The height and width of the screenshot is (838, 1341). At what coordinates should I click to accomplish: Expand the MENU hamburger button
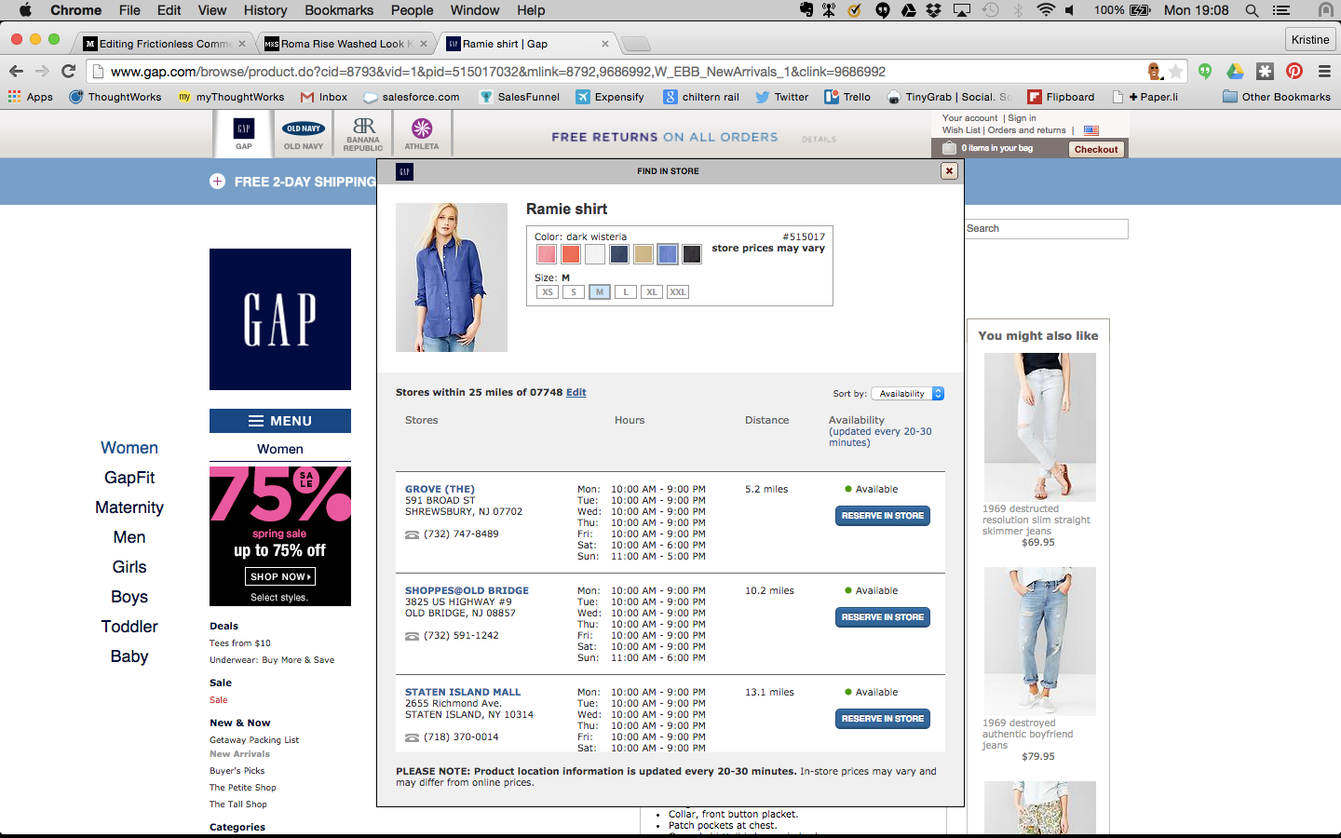click(280, 421)
